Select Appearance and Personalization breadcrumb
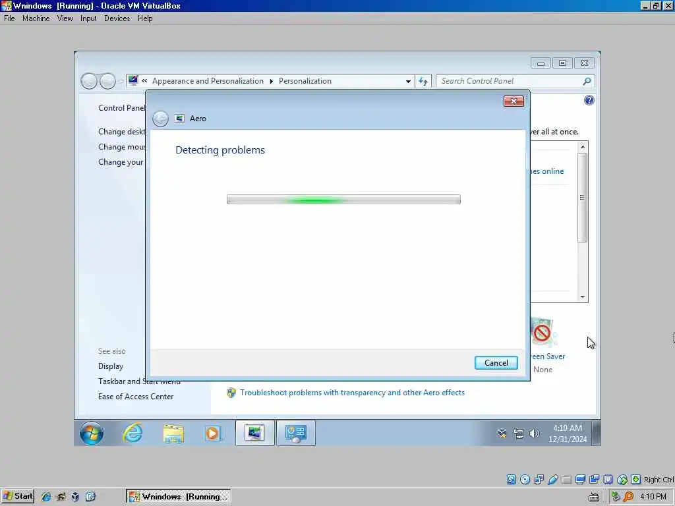 point(208,81)
